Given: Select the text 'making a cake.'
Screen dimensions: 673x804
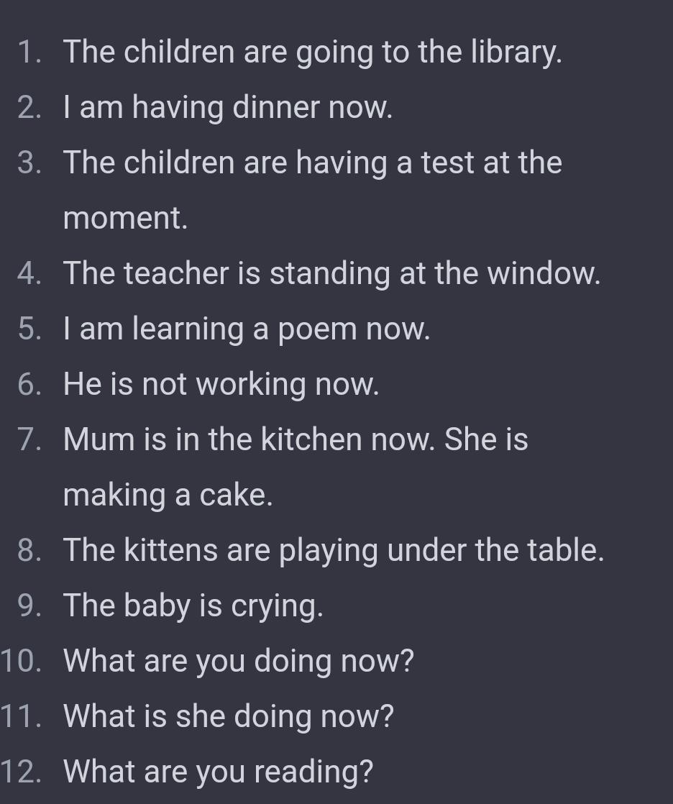Looking at the screenshot, I should 168,495.
